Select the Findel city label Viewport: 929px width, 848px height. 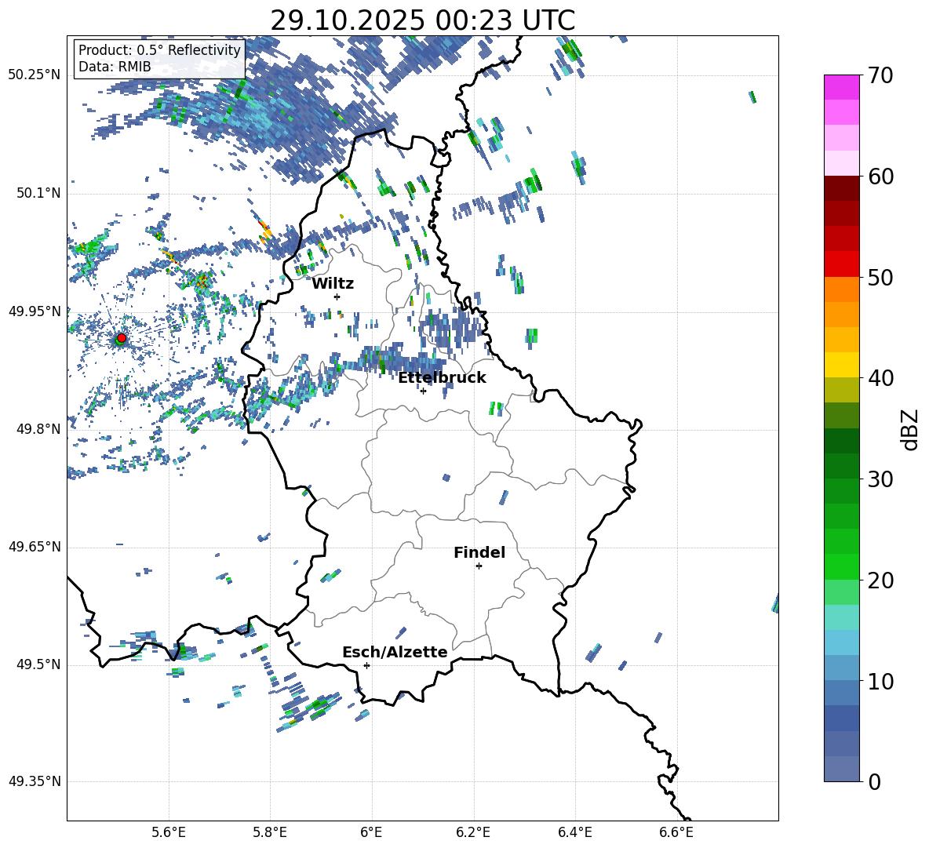(479, 552)
